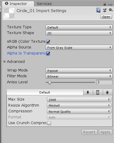This screenshot has height=143, width=114.
Task: Switch to the Services tab
Action: pyautogui.click(x=44, y=4)
